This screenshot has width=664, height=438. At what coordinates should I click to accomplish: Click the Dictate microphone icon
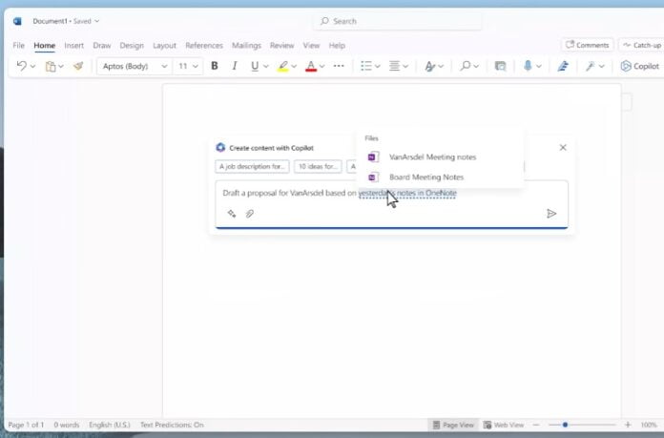click(x=528, y=66)
